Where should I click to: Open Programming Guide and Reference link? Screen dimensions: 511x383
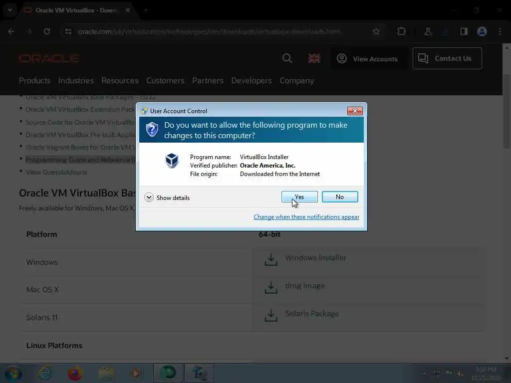[80, 160]
